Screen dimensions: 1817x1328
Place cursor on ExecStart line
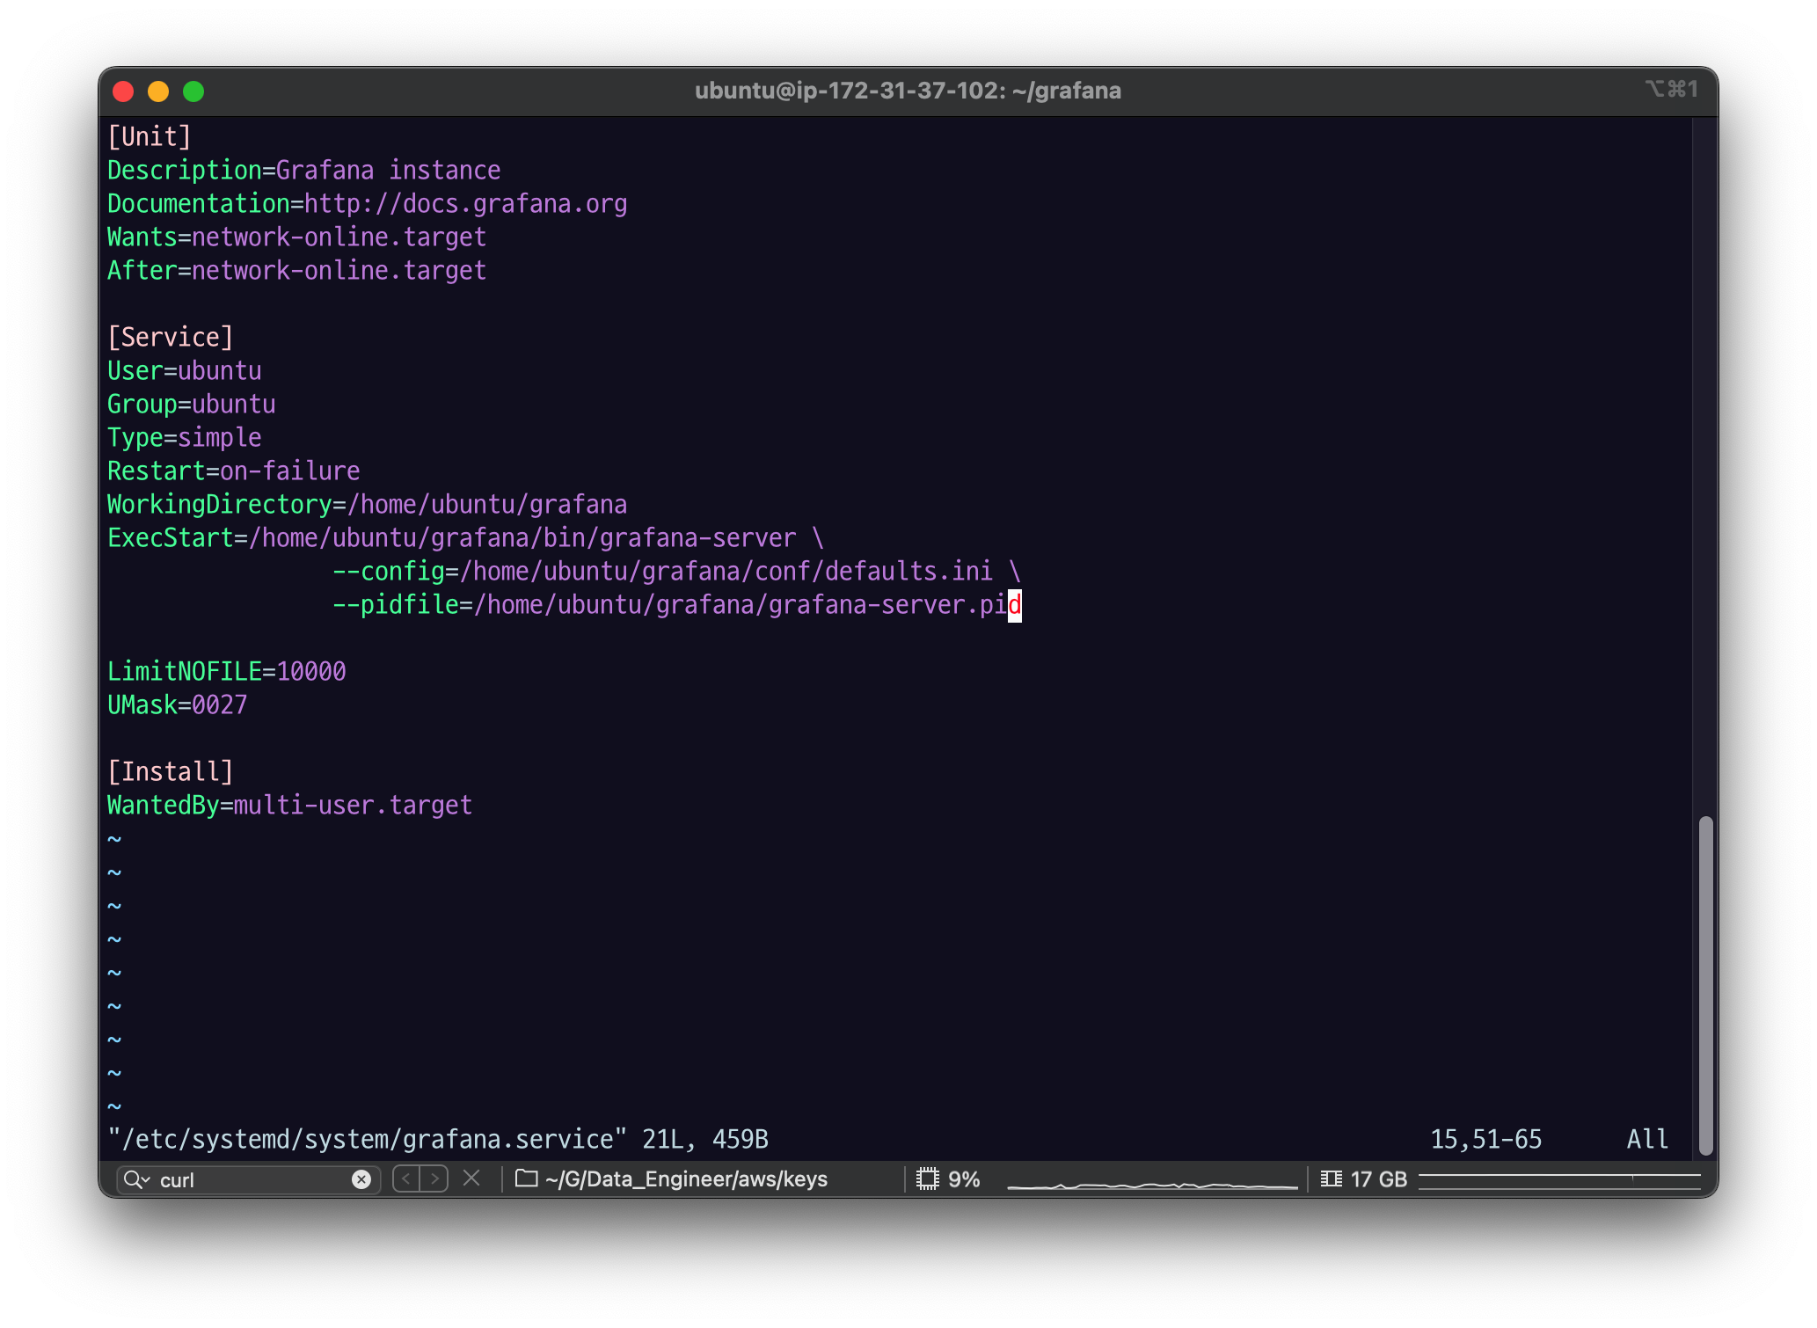tap(464, 538)
